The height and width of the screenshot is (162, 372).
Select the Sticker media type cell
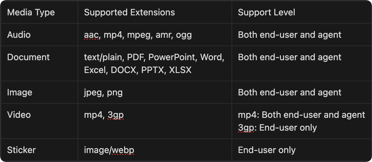point(21,150)
